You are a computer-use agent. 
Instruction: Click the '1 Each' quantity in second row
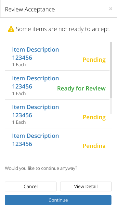[x=19, y=93]
